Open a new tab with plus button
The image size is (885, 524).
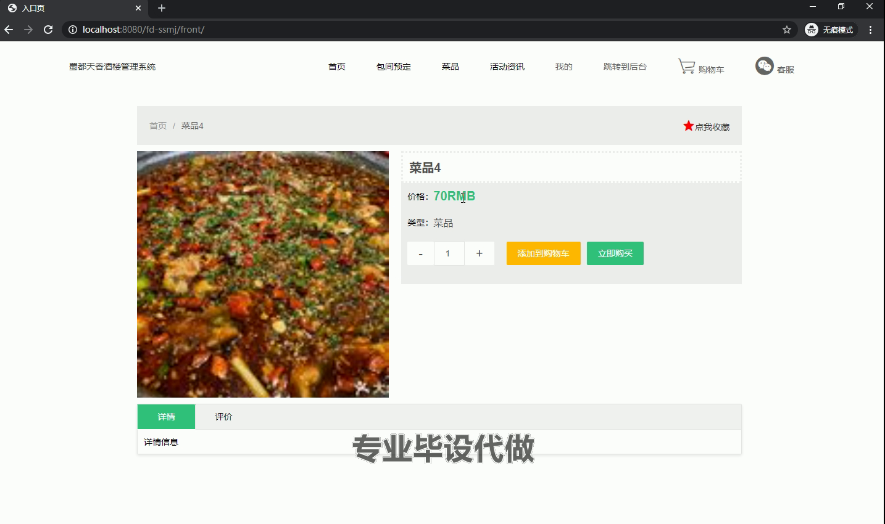click(x=162, y=8)
